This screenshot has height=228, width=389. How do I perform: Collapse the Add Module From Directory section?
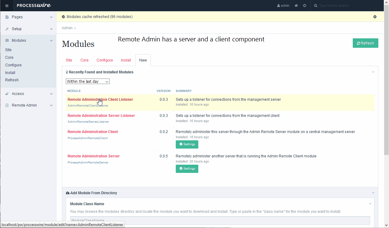373,193
